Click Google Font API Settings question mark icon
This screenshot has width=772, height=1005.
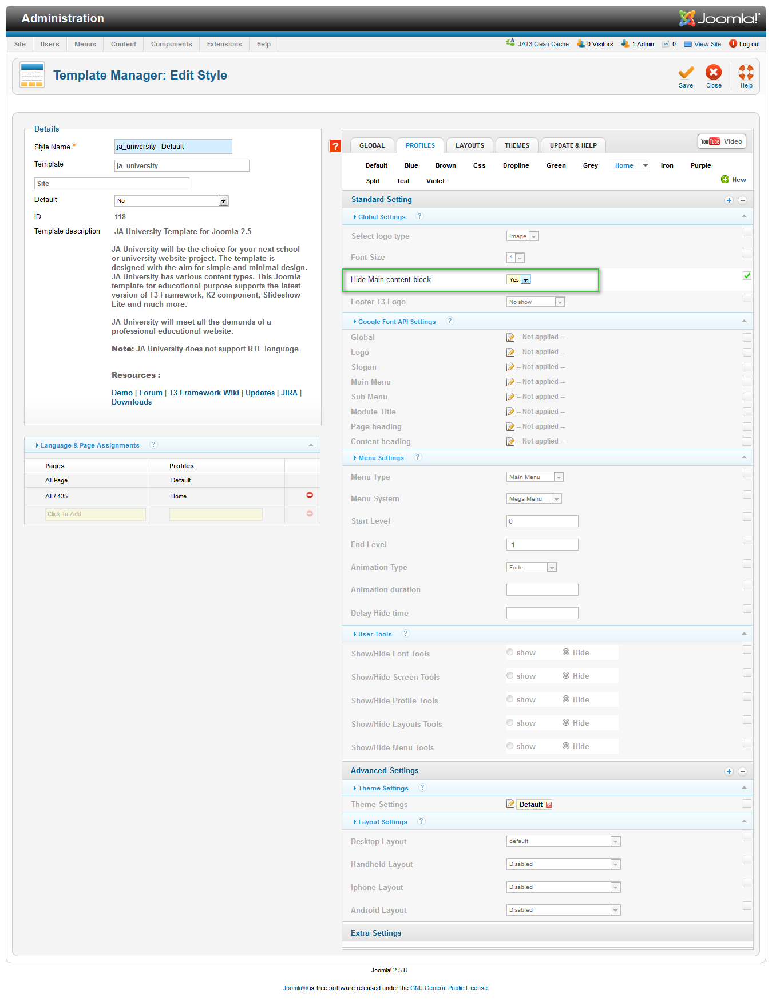point(450,321)
